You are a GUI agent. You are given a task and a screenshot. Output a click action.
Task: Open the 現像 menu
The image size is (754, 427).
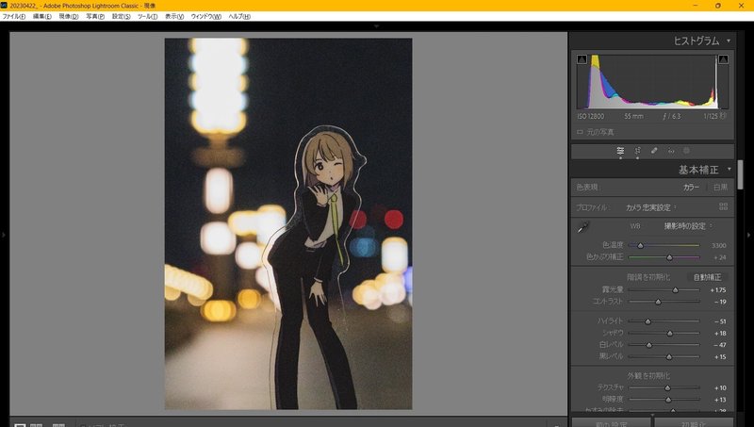(68, 16)
